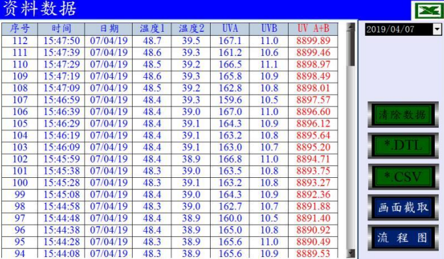The width and height of the screenshot is (444, 259).
Task: Click UV A+B value 8896.12
Action: (x=313, y=124)
